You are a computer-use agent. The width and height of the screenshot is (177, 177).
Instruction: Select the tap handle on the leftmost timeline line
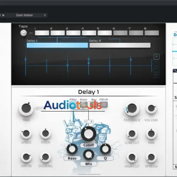pyautogui.click(x=25, y=59)
